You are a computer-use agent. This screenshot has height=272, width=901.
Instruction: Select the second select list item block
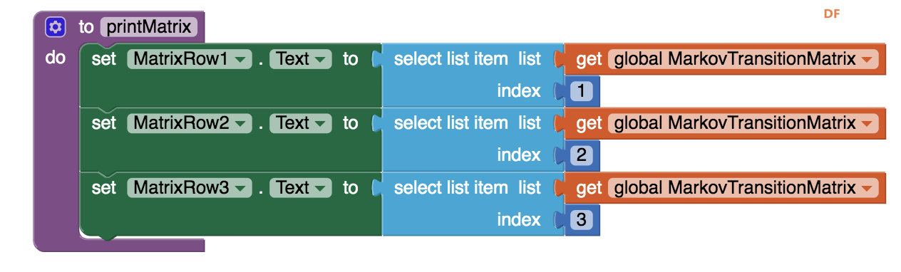(450, 124)
